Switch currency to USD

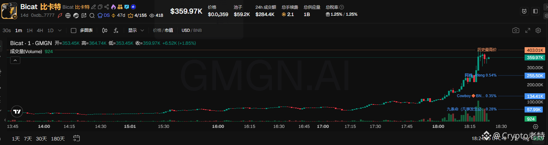pos(186,30)
